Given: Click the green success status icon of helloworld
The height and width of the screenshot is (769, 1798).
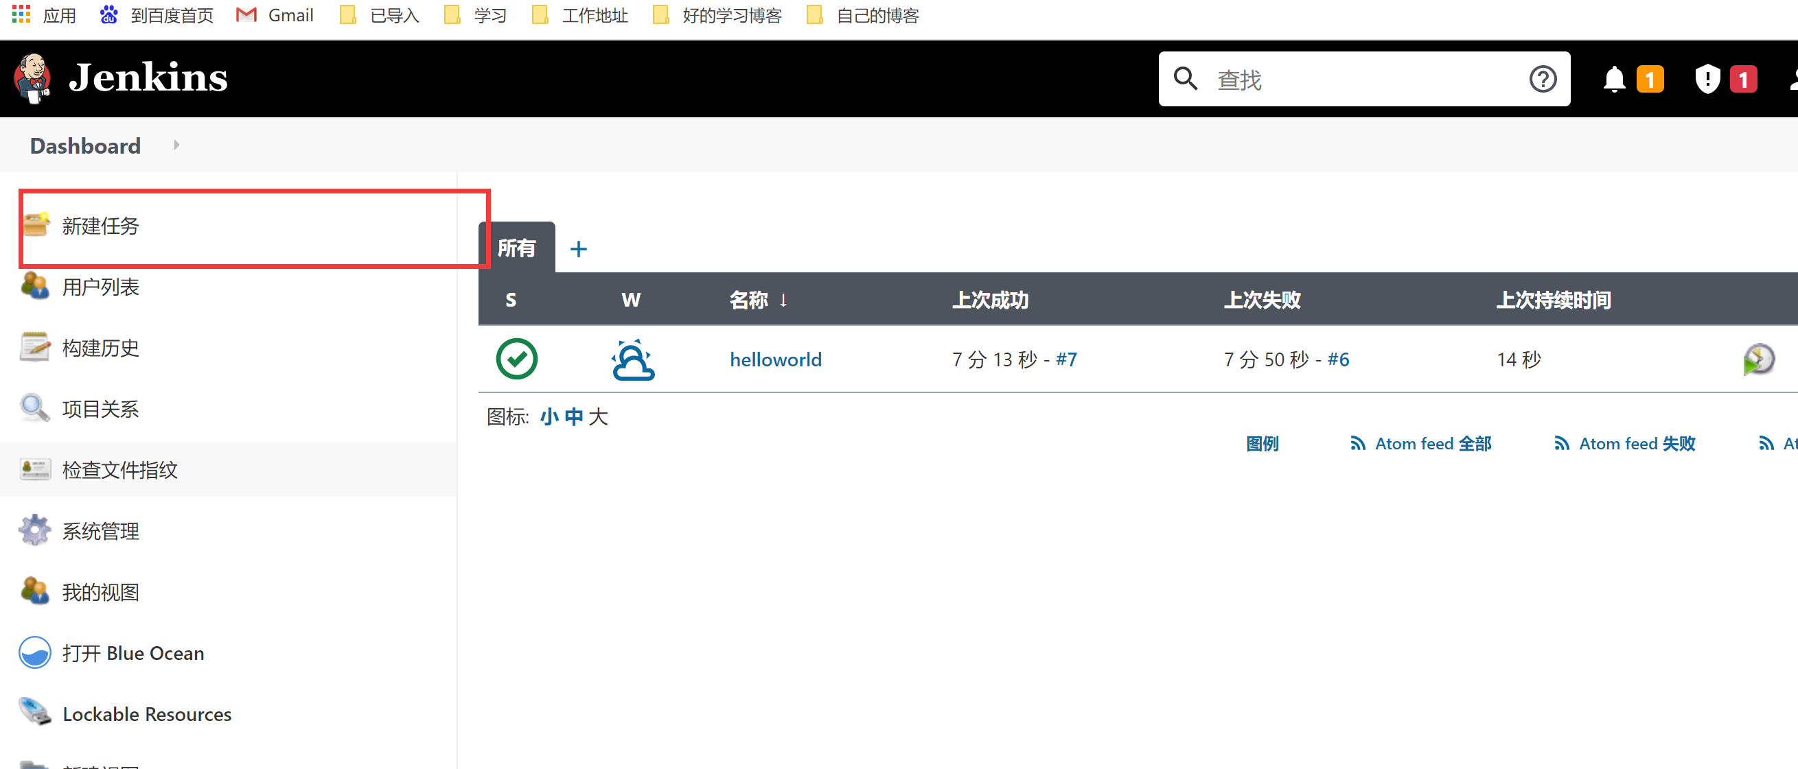Looking at the screenshot, I should (516, 359).
